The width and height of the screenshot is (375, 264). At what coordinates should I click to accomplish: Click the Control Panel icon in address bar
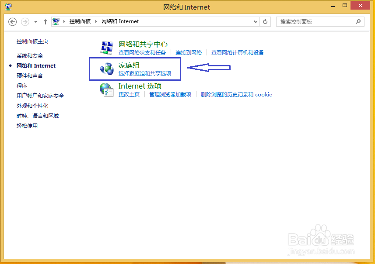56,21
